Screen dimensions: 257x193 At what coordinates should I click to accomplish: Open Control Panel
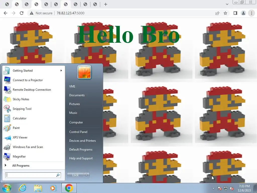(78, 132)
